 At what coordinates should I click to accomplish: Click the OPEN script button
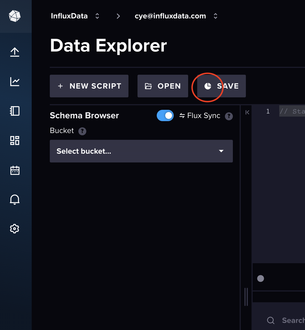(x=163, y=86)
